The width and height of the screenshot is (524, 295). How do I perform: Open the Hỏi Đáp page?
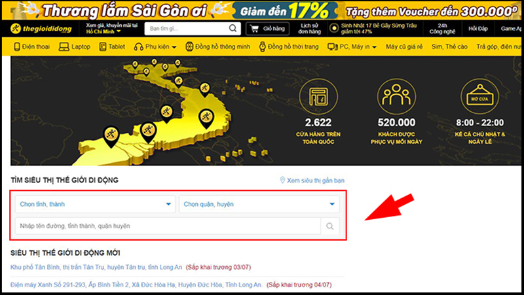tap(478, 29)
